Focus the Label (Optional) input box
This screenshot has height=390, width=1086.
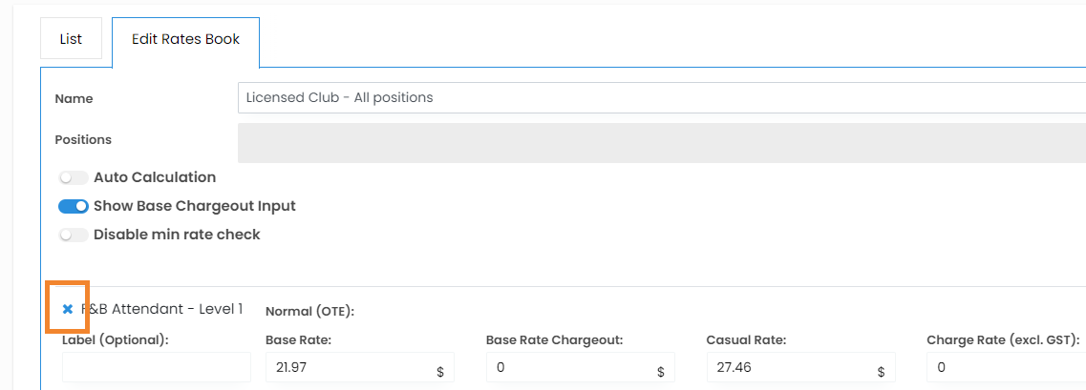click(x=157, y=367)
